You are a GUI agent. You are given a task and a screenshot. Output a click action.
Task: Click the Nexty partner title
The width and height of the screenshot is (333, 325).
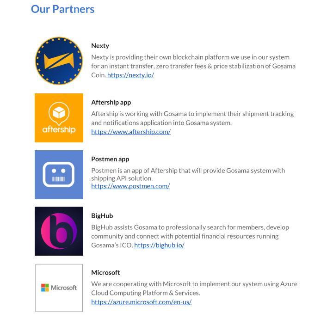[100, 46]
